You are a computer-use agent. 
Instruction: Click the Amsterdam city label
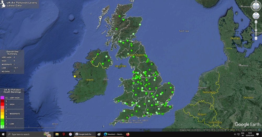click(x=202, y=88)
